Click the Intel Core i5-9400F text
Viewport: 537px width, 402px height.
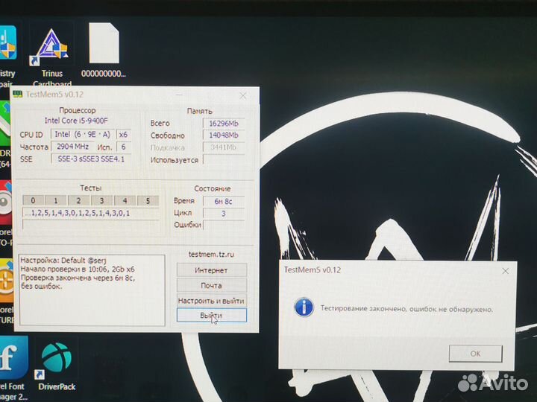(76, 121)
